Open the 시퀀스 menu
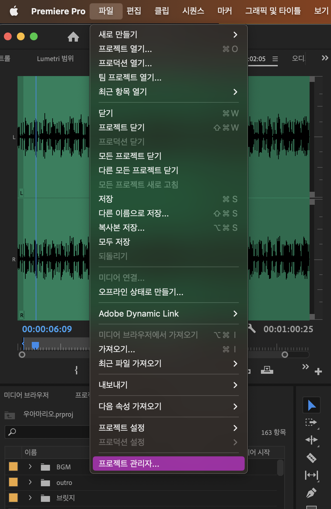 click(x=193, y=11)
